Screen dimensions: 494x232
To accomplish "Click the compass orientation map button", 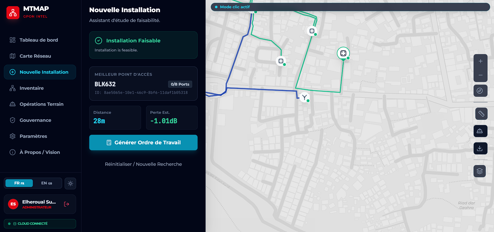I will pyautogui.click(x=480, y=91).
